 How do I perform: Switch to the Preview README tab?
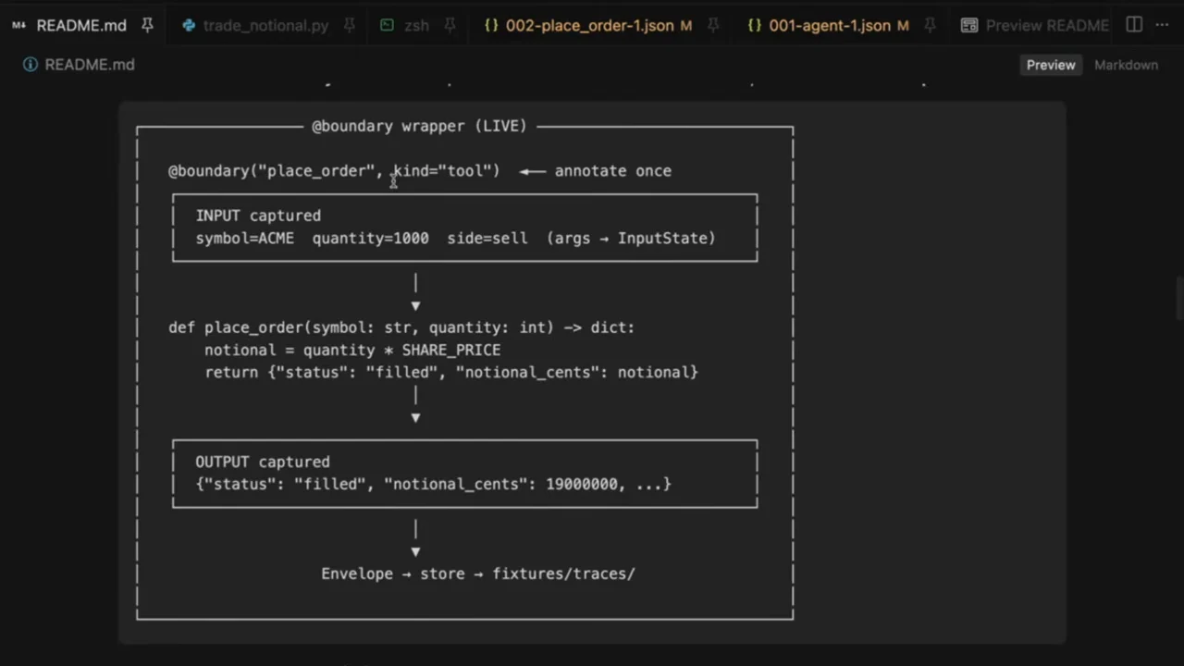[1047, 25]
